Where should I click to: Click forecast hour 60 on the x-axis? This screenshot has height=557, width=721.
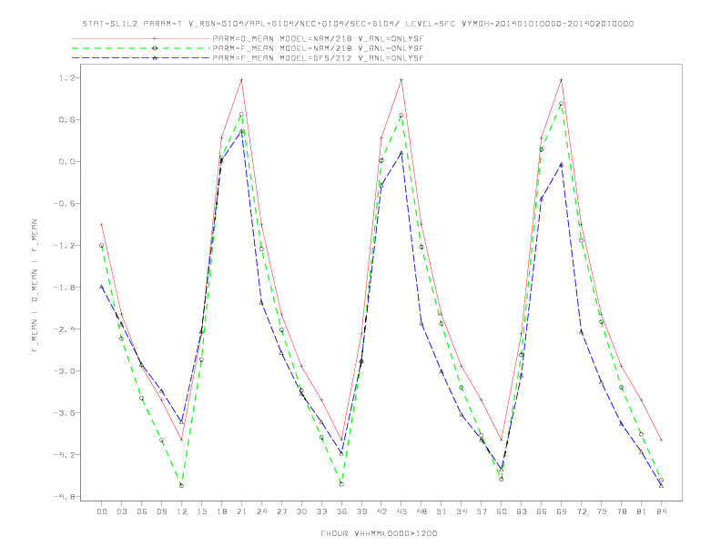502,511
